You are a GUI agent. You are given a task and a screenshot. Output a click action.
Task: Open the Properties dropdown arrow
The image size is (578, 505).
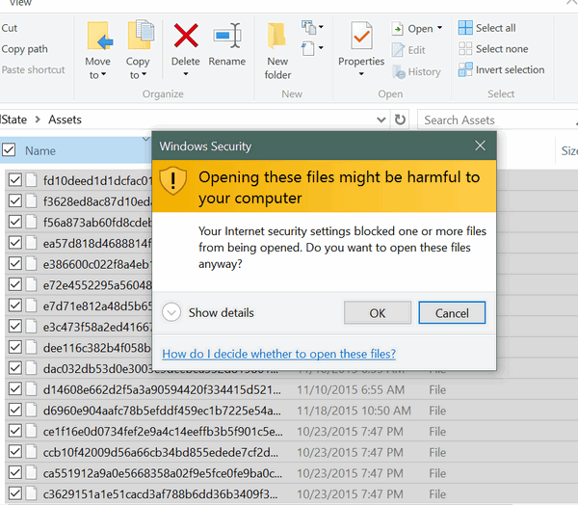click(x=361, y=74)
